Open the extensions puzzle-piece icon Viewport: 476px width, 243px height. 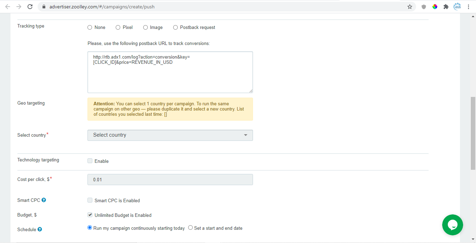(x=446, y=6)
